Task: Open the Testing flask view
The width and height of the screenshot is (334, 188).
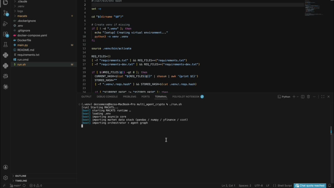Action: (x=5, y=45)
